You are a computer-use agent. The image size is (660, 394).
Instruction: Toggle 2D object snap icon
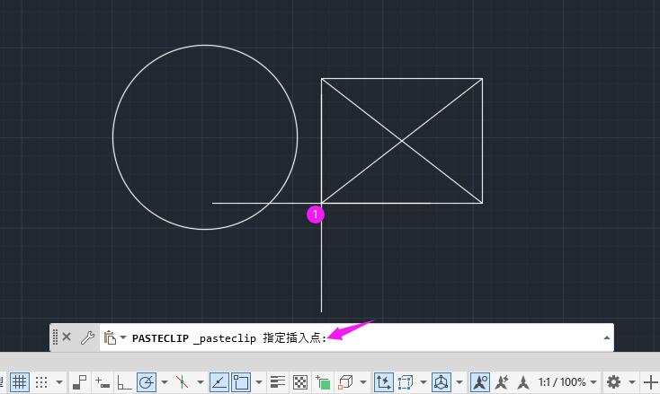coord(241,381)
